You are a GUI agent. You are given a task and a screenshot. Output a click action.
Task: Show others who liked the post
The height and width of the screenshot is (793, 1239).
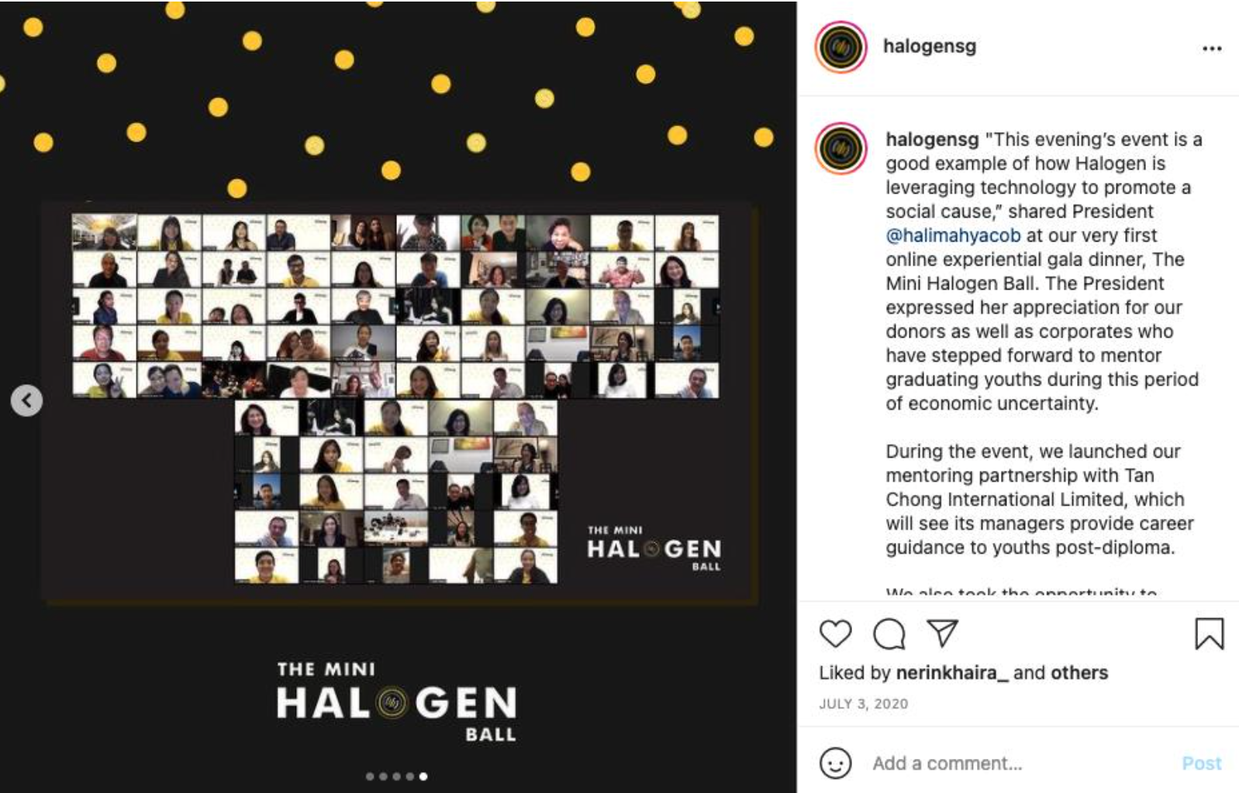pos(1079,673)
